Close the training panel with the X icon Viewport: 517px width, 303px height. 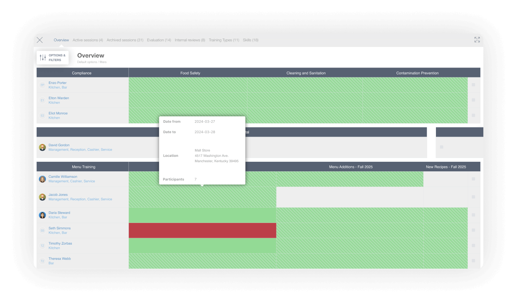tap(40, 40)
